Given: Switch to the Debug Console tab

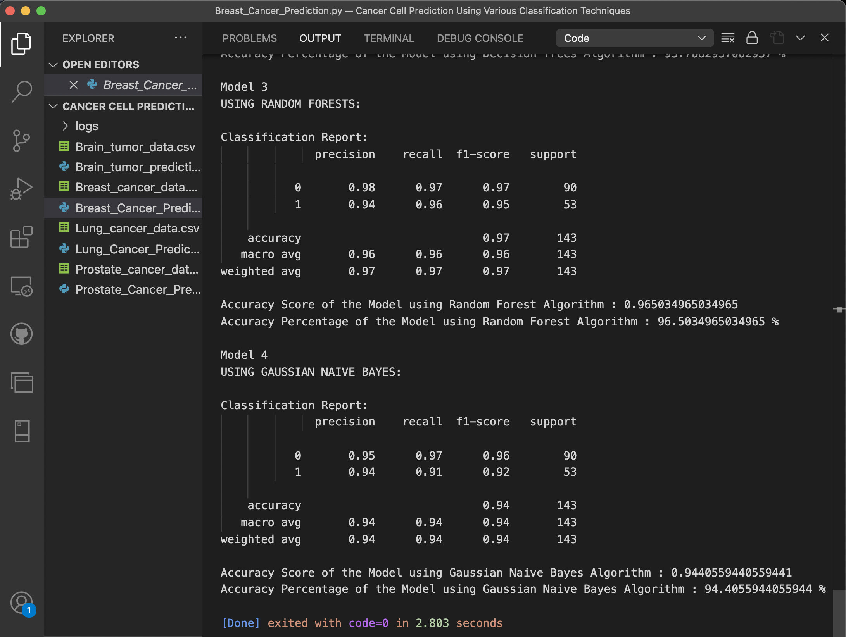Looking at the screenshot, I should tap(480, 38).
